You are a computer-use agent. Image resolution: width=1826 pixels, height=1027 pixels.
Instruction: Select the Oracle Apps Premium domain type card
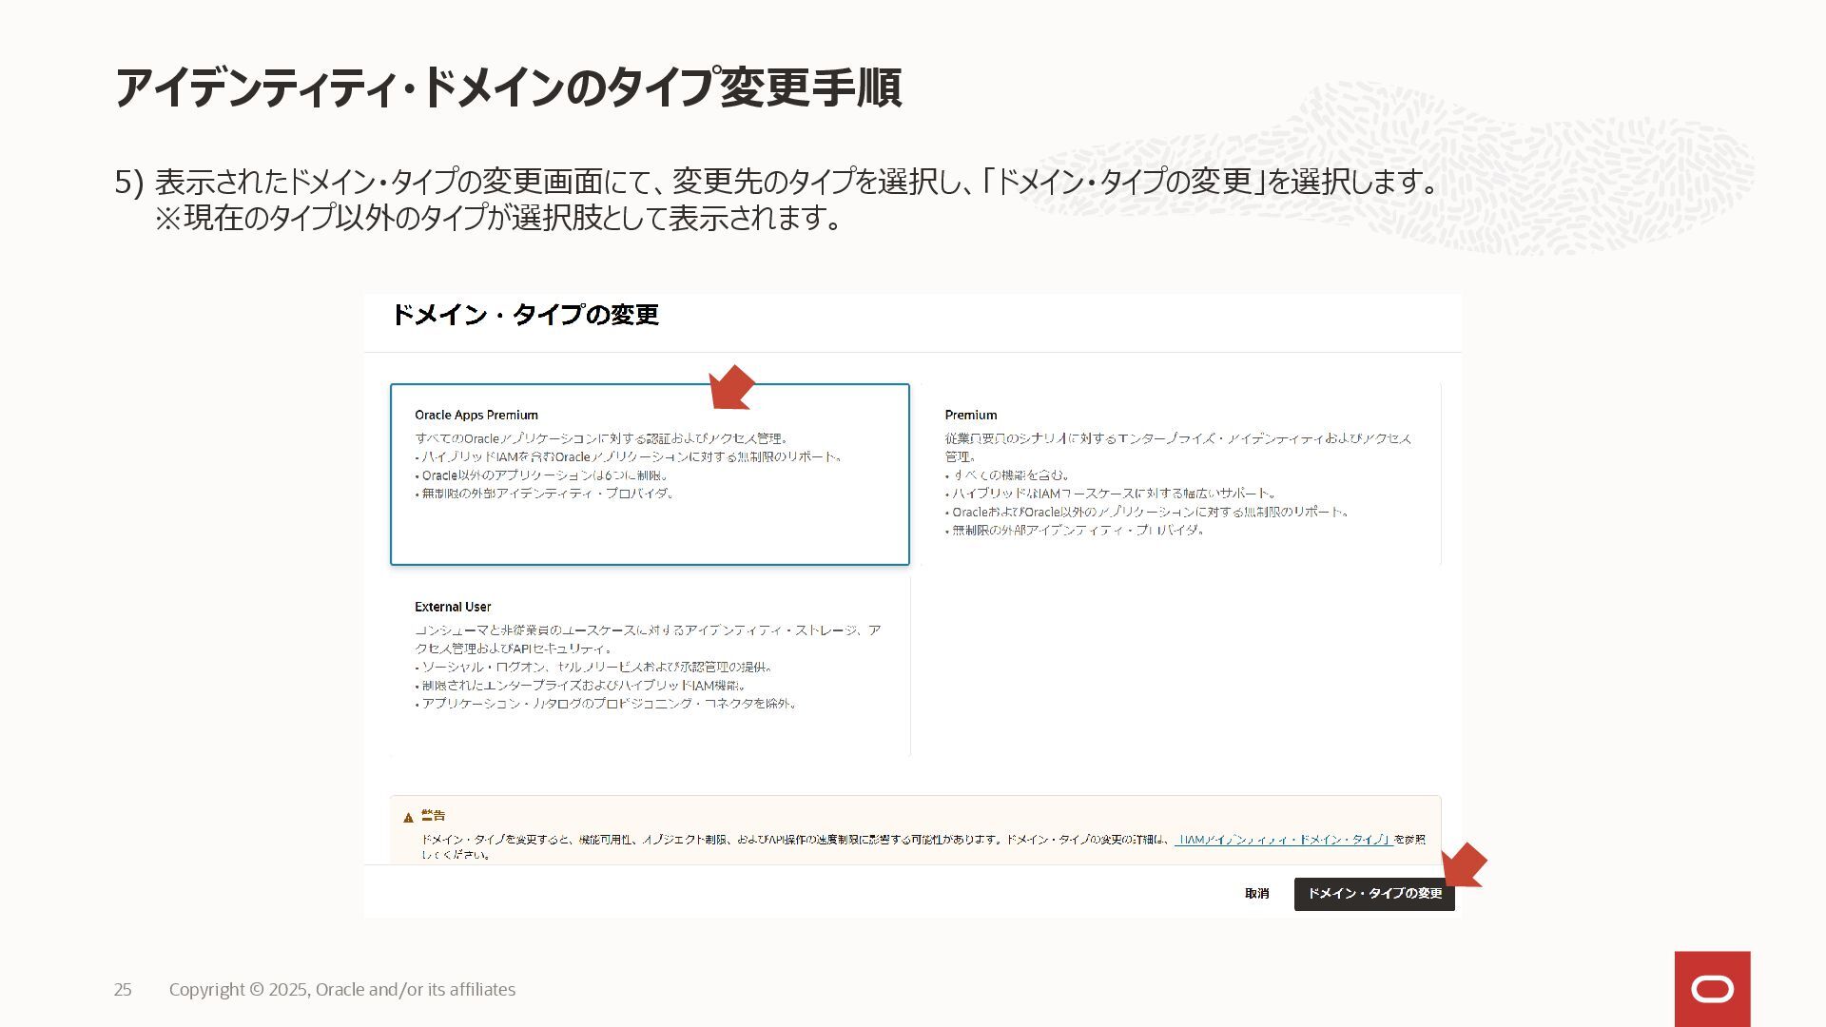[x=650, y=474]
